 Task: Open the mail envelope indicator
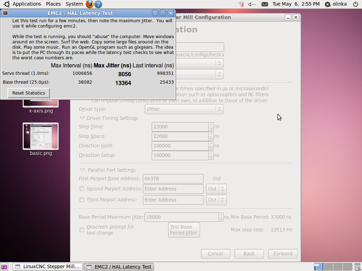tap(264, 4)
